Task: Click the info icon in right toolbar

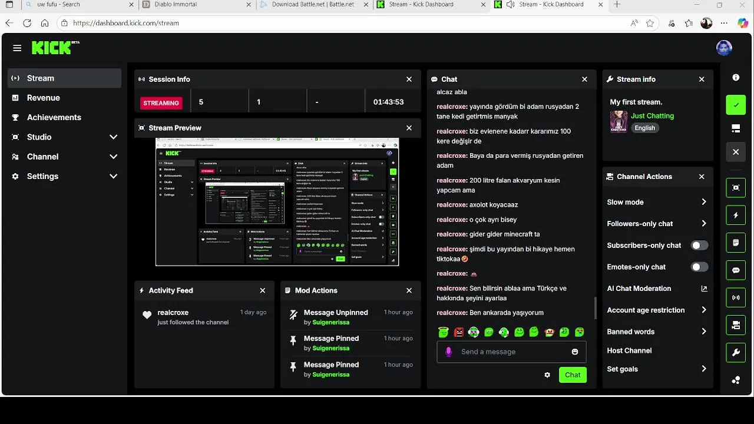Action: pyautogui.click(x=736, y=77)
